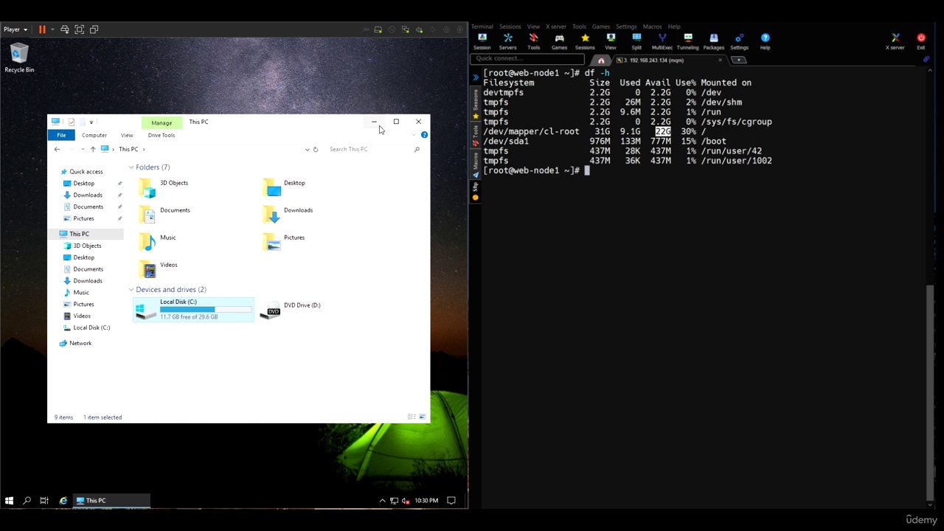Open Internet Explorer from VM taskbar
The image size is (944, 531).
pos(63,501)
